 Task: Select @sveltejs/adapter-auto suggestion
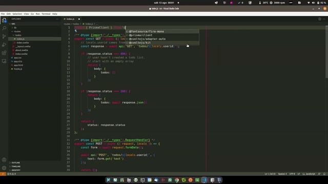(x=162, y=39)
